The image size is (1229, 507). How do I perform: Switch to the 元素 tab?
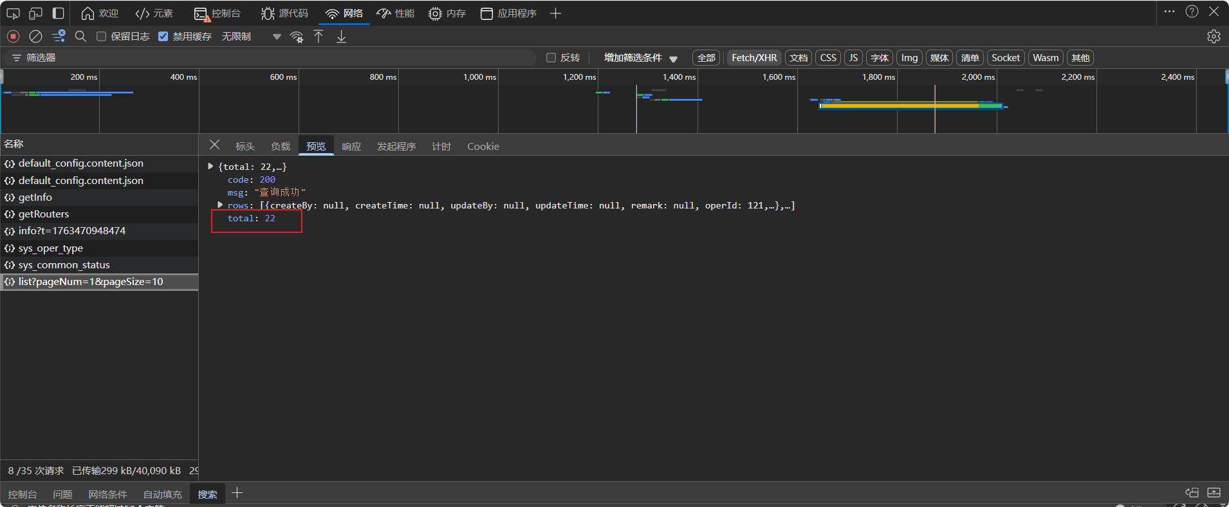[154, 13]
